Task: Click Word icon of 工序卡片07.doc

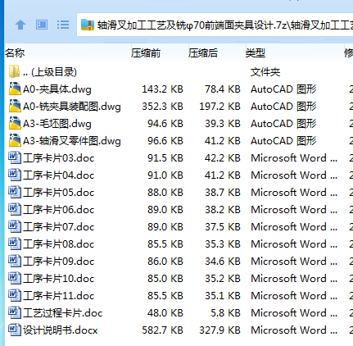Action: [15, 226]
